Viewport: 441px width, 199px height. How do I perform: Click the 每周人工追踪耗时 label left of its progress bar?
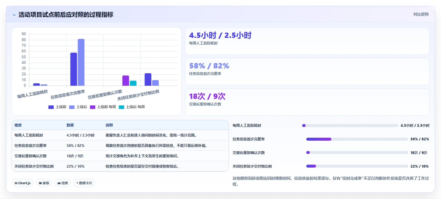coord(247,126)
